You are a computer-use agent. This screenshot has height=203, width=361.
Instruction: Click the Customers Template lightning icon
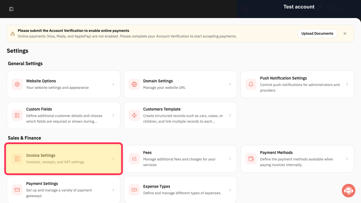coord(134,115)
